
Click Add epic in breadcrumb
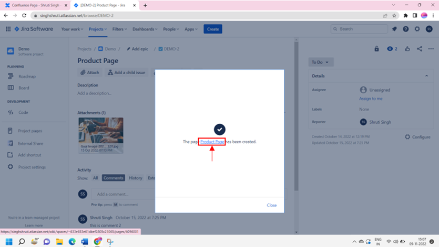pyautogui.click(x=137, y=49)
